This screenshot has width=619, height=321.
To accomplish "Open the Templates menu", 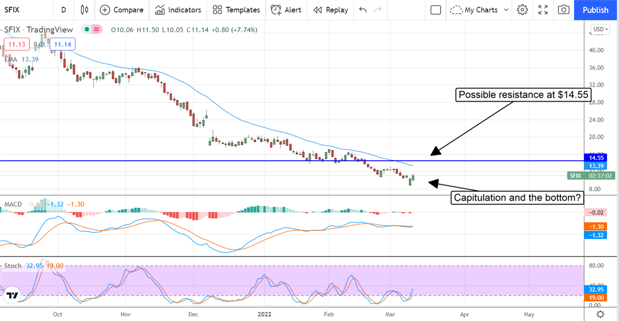I will click(x=236, y=10).
